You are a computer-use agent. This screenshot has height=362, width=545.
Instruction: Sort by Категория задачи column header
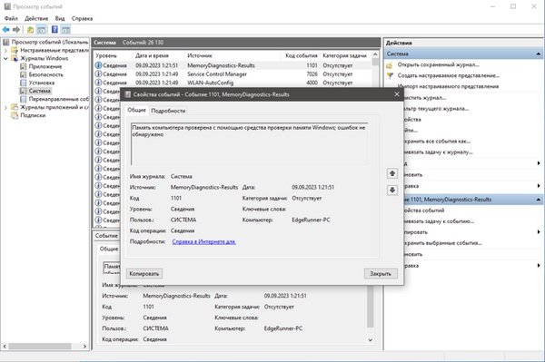click(x=344, y=55)
